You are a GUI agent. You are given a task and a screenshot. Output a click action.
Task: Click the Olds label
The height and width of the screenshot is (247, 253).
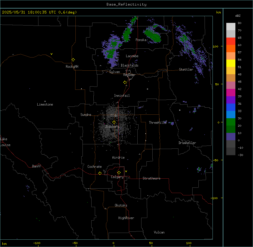[x=114, y=116]
